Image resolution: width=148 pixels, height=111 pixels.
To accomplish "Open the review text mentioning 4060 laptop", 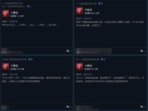I will 110,80.
